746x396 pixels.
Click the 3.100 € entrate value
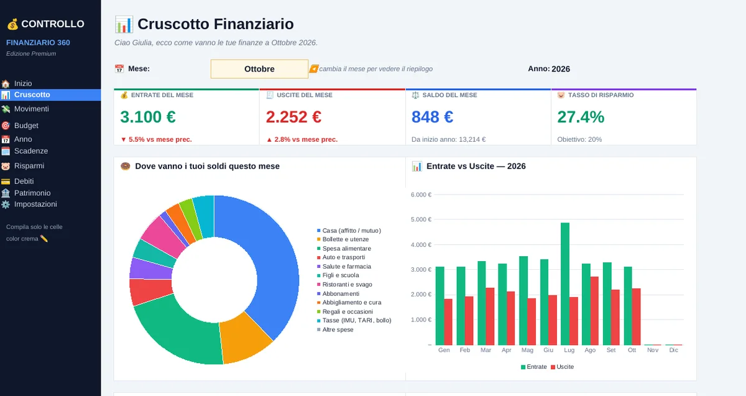[x=148, y=117]
